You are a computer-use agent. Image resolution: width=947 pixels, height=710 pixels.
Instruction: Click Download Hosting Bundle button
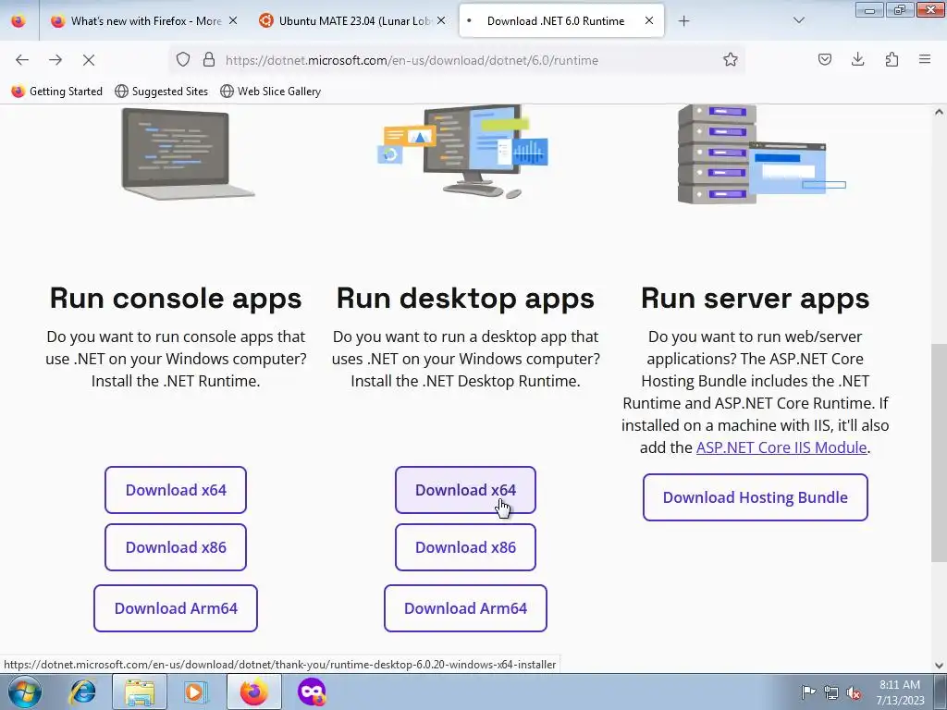pos(755,497)
